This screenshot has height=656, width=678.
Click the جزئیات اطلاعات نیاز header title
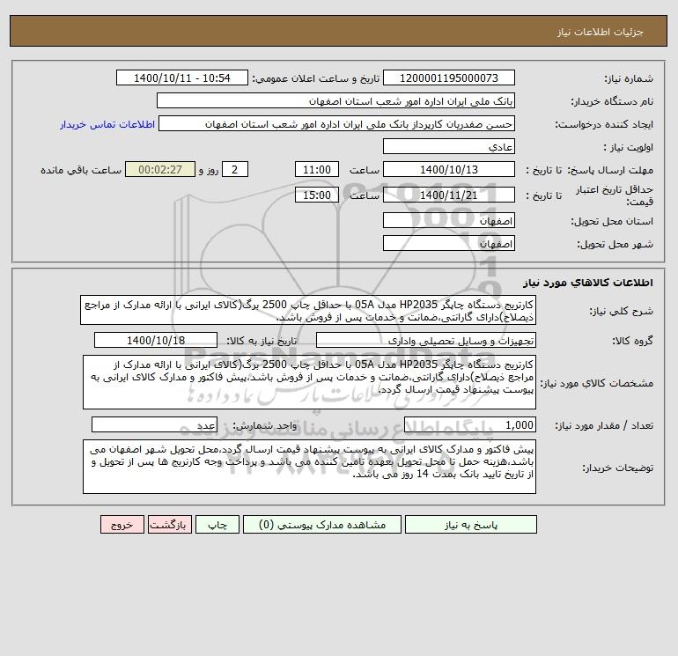pyautogui.click(x=601, y=32)
